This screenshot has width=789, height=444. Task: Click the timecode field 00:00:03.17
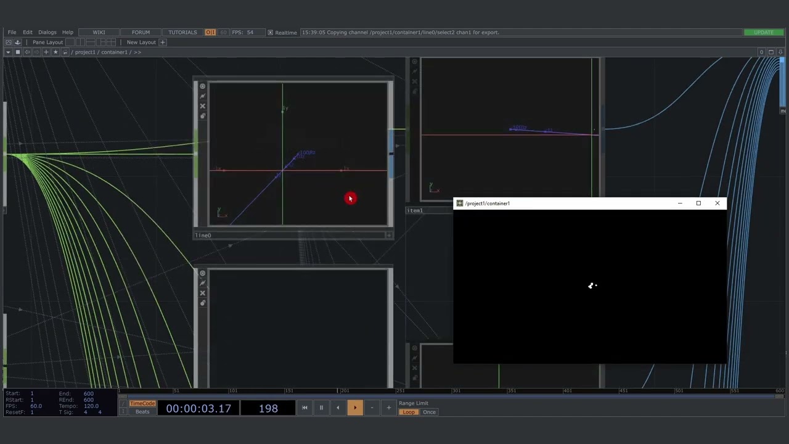pos(198,408)
